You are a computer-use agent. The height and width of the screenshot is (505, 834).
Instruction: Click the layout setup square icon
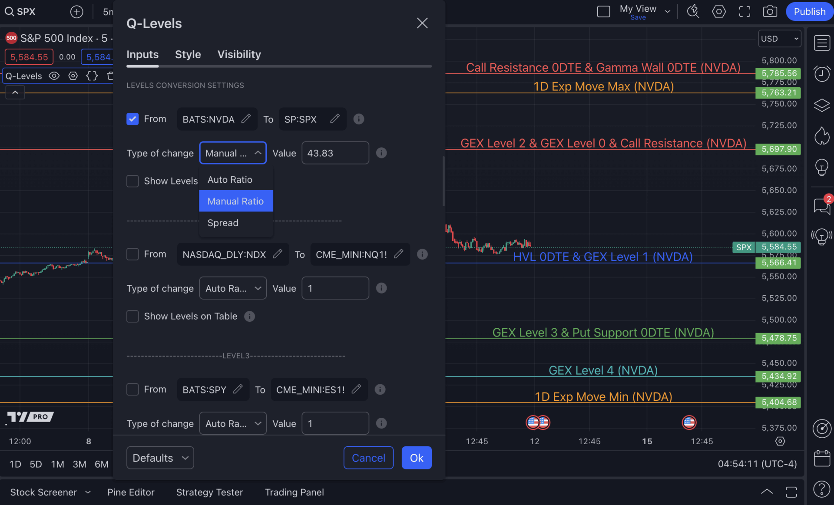[604, 12]
